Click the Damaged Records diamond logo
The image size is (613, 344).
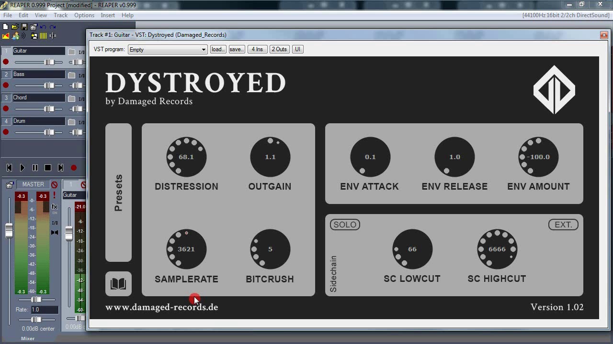[x=554, y=90]
